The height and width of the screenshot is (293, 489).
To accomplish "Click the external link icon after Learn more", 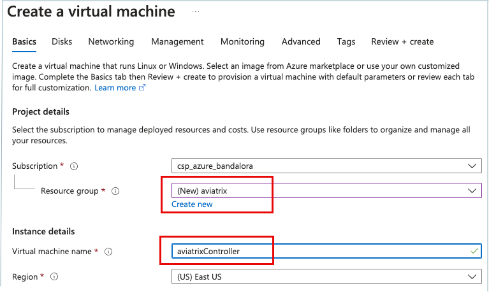I will [x=142, y=88].
